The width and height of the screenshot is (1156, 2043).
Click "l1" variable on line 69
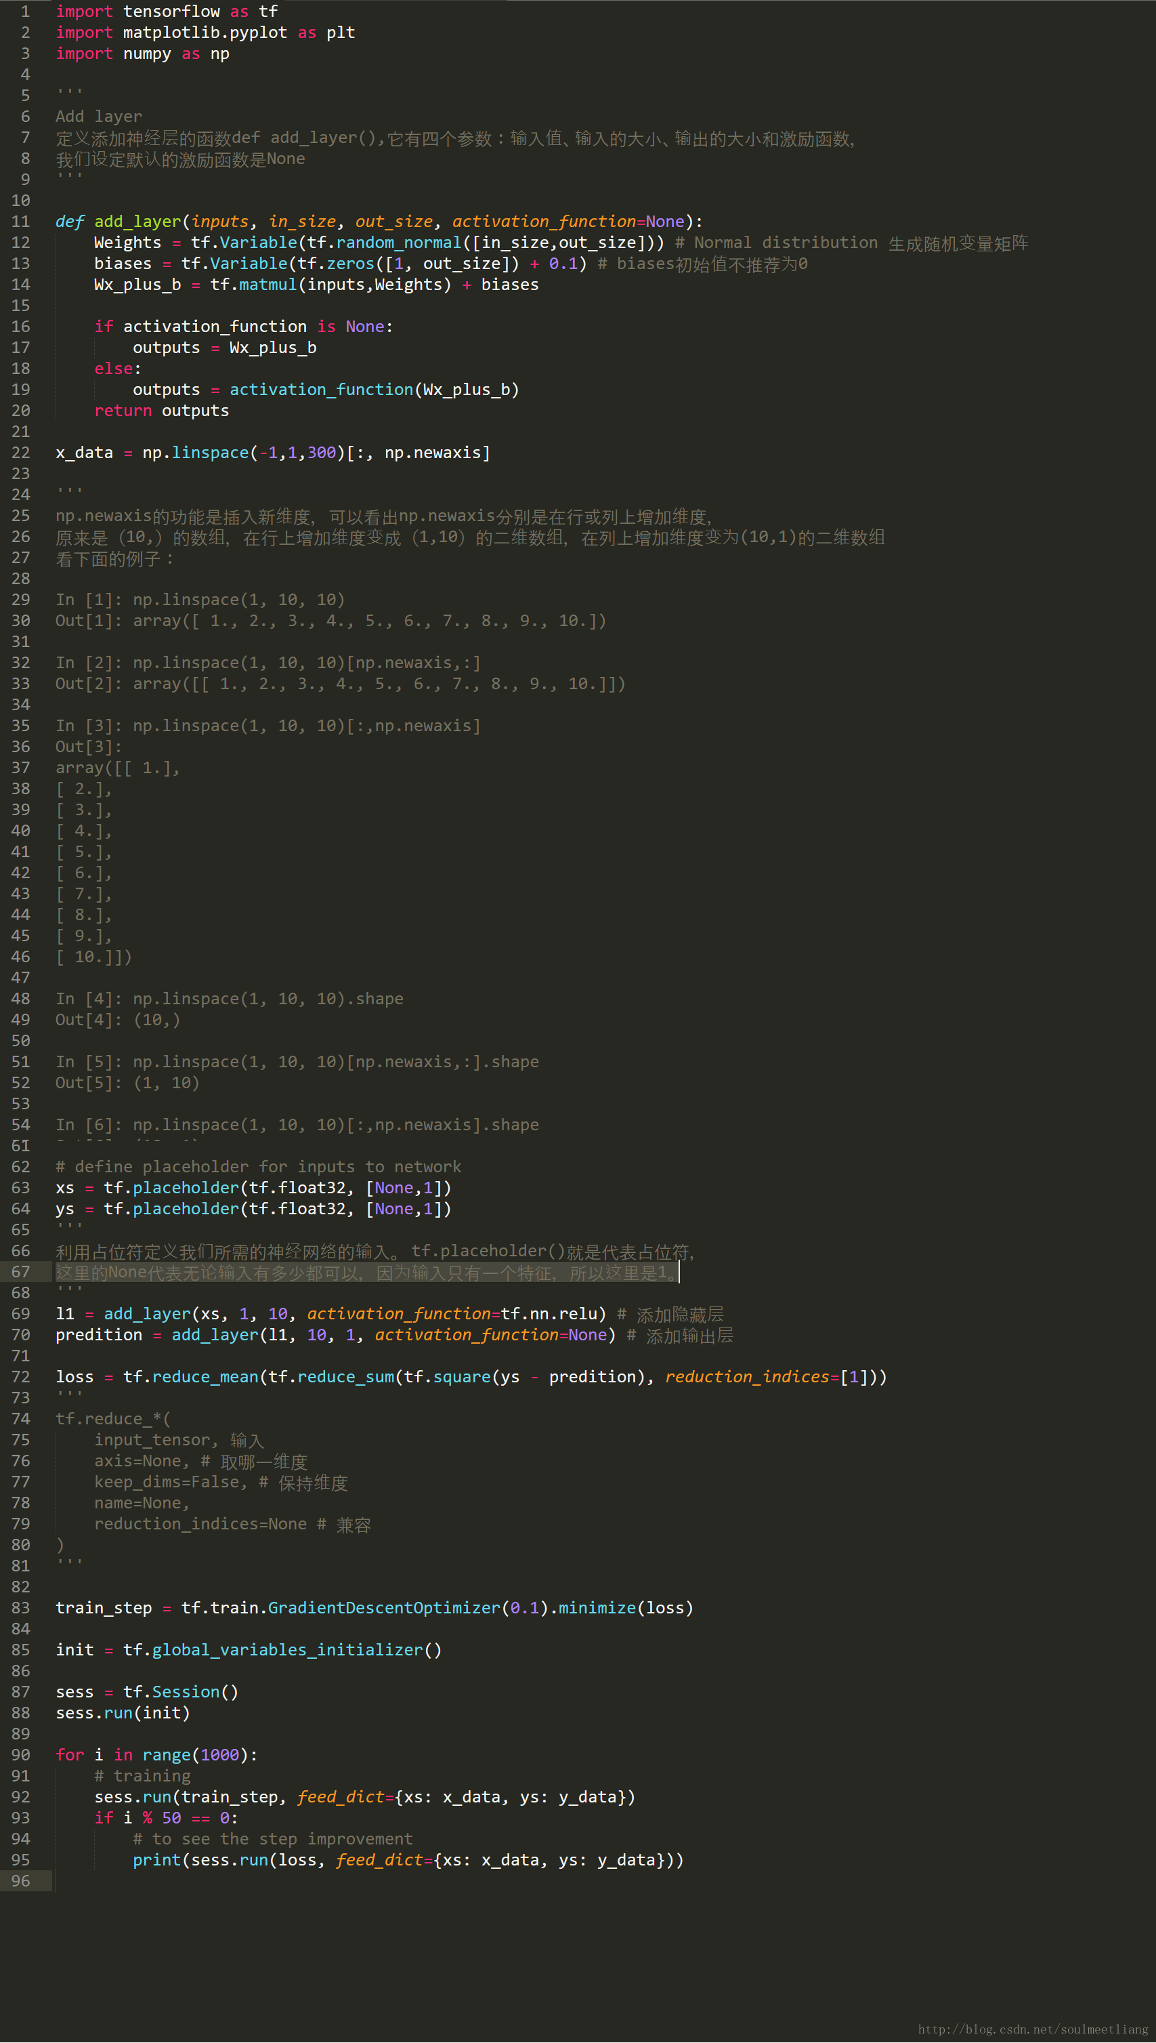65,1315
